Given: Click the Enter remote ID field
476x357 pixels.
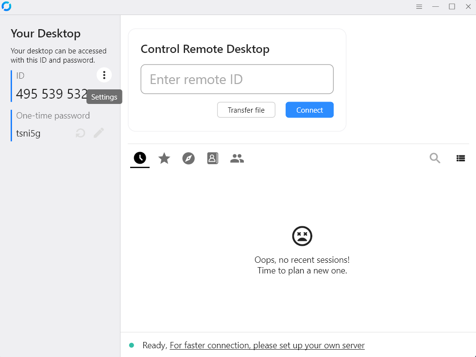Looking at the screenshot, I should pos(237,79).
